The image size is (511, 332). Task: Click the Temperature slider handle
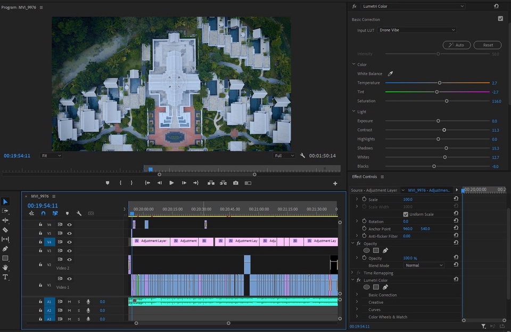[x=440, y=83]
